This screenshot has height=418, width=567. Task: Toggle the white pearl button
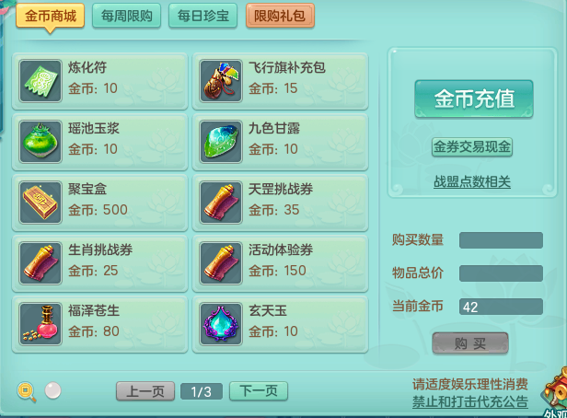coord(52,390)
